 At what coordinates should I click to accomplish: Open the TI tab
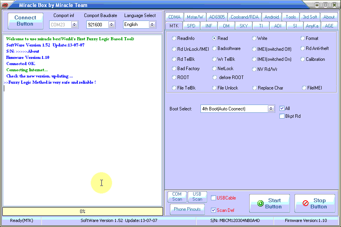(261, 26)
